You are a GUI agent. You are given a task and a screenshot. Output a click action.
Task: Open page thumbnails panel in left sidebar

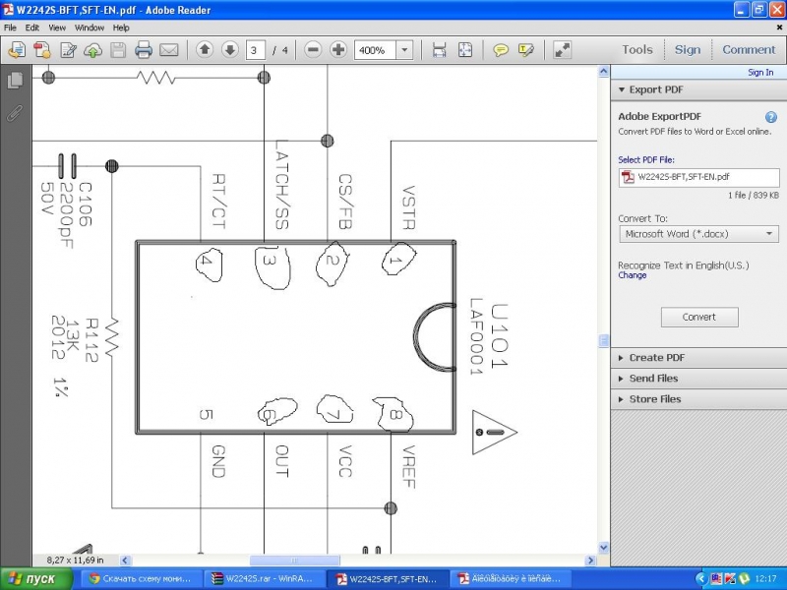(x=15, y=81)
